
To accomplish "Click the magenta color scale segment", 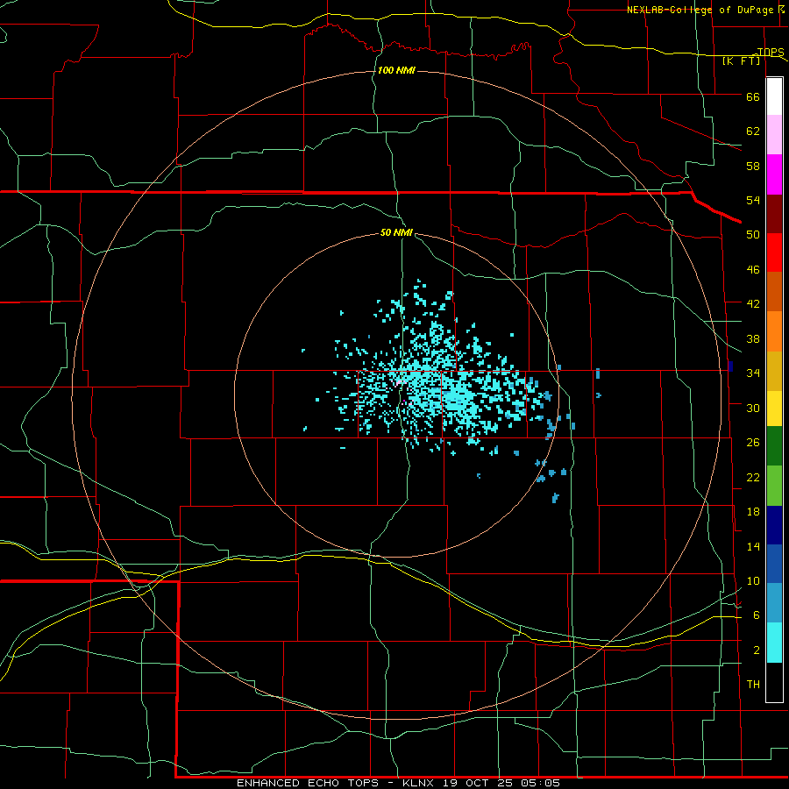I will pos(774,174).
